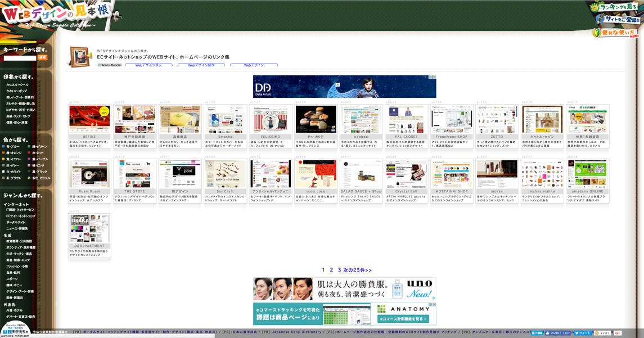The width and height of the screenshot is (644, 338).
Task: Filter by pink color 桃・ピンク
Action: click(36, 165)
